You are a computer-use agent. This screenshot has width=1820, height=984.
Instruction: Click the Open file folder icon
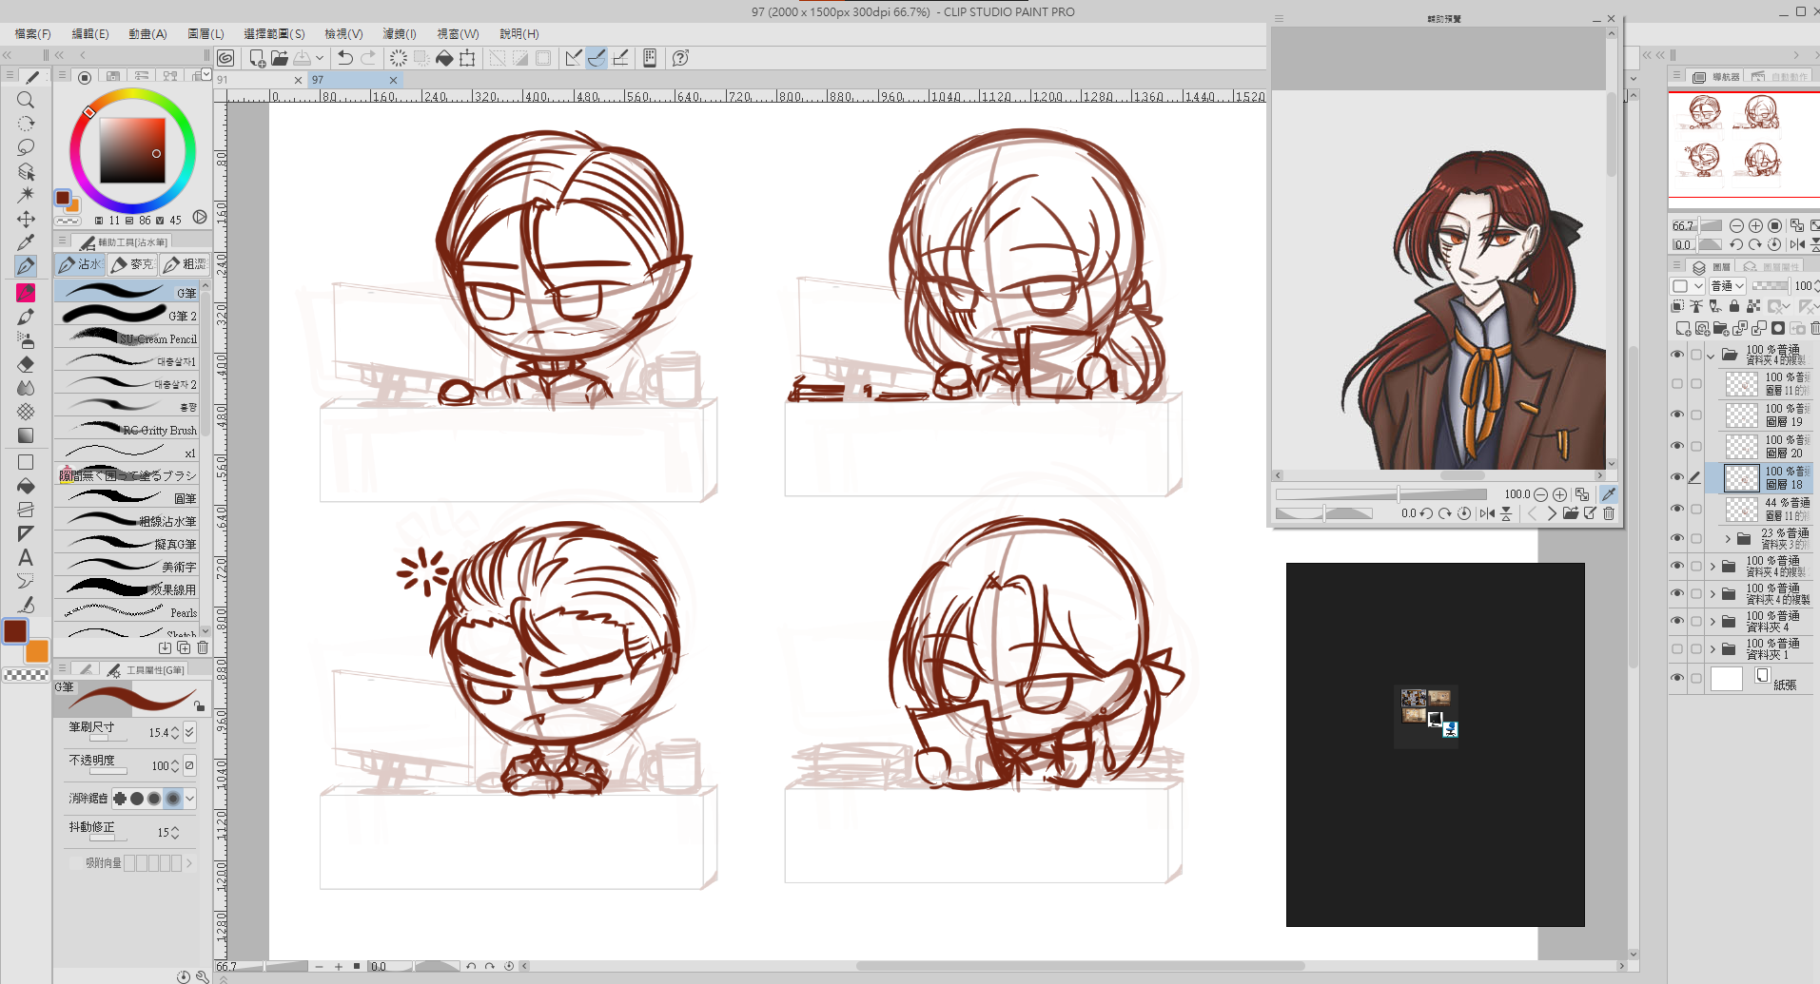280,58
